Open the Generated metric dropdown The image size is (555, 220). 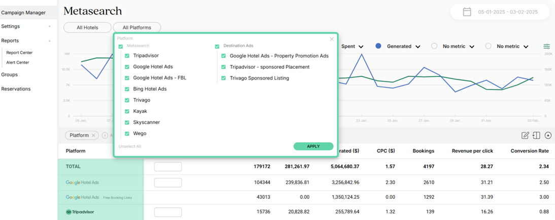point(404,46)
